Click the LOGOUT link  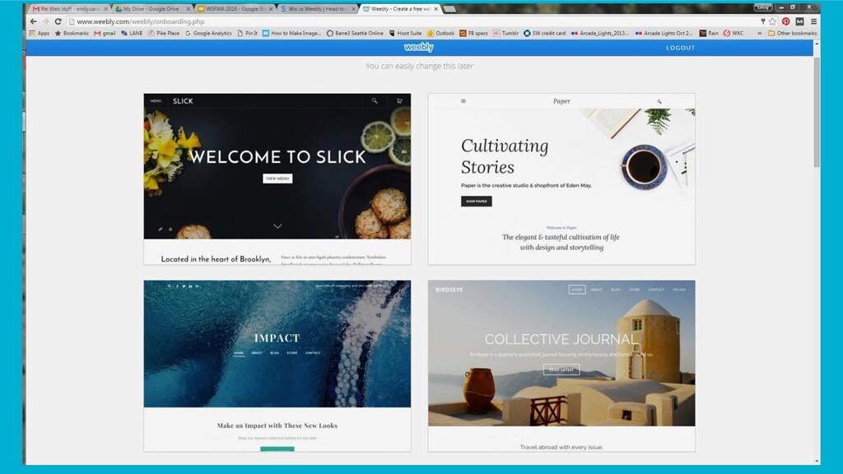tap(680, 48)
